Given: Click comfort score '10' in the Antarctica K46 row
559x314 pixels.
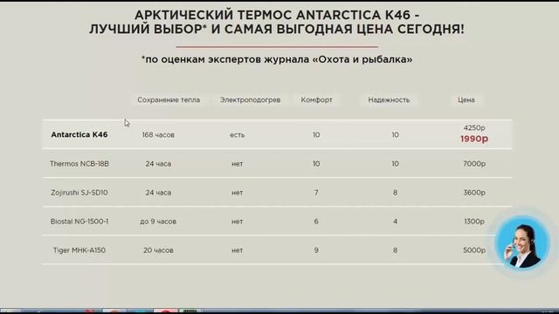Looking at the screenshot, I should (x=316, y=135).
